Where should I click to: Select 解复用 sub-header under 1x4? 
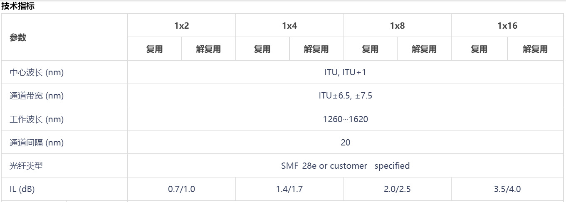pos(316,49)
